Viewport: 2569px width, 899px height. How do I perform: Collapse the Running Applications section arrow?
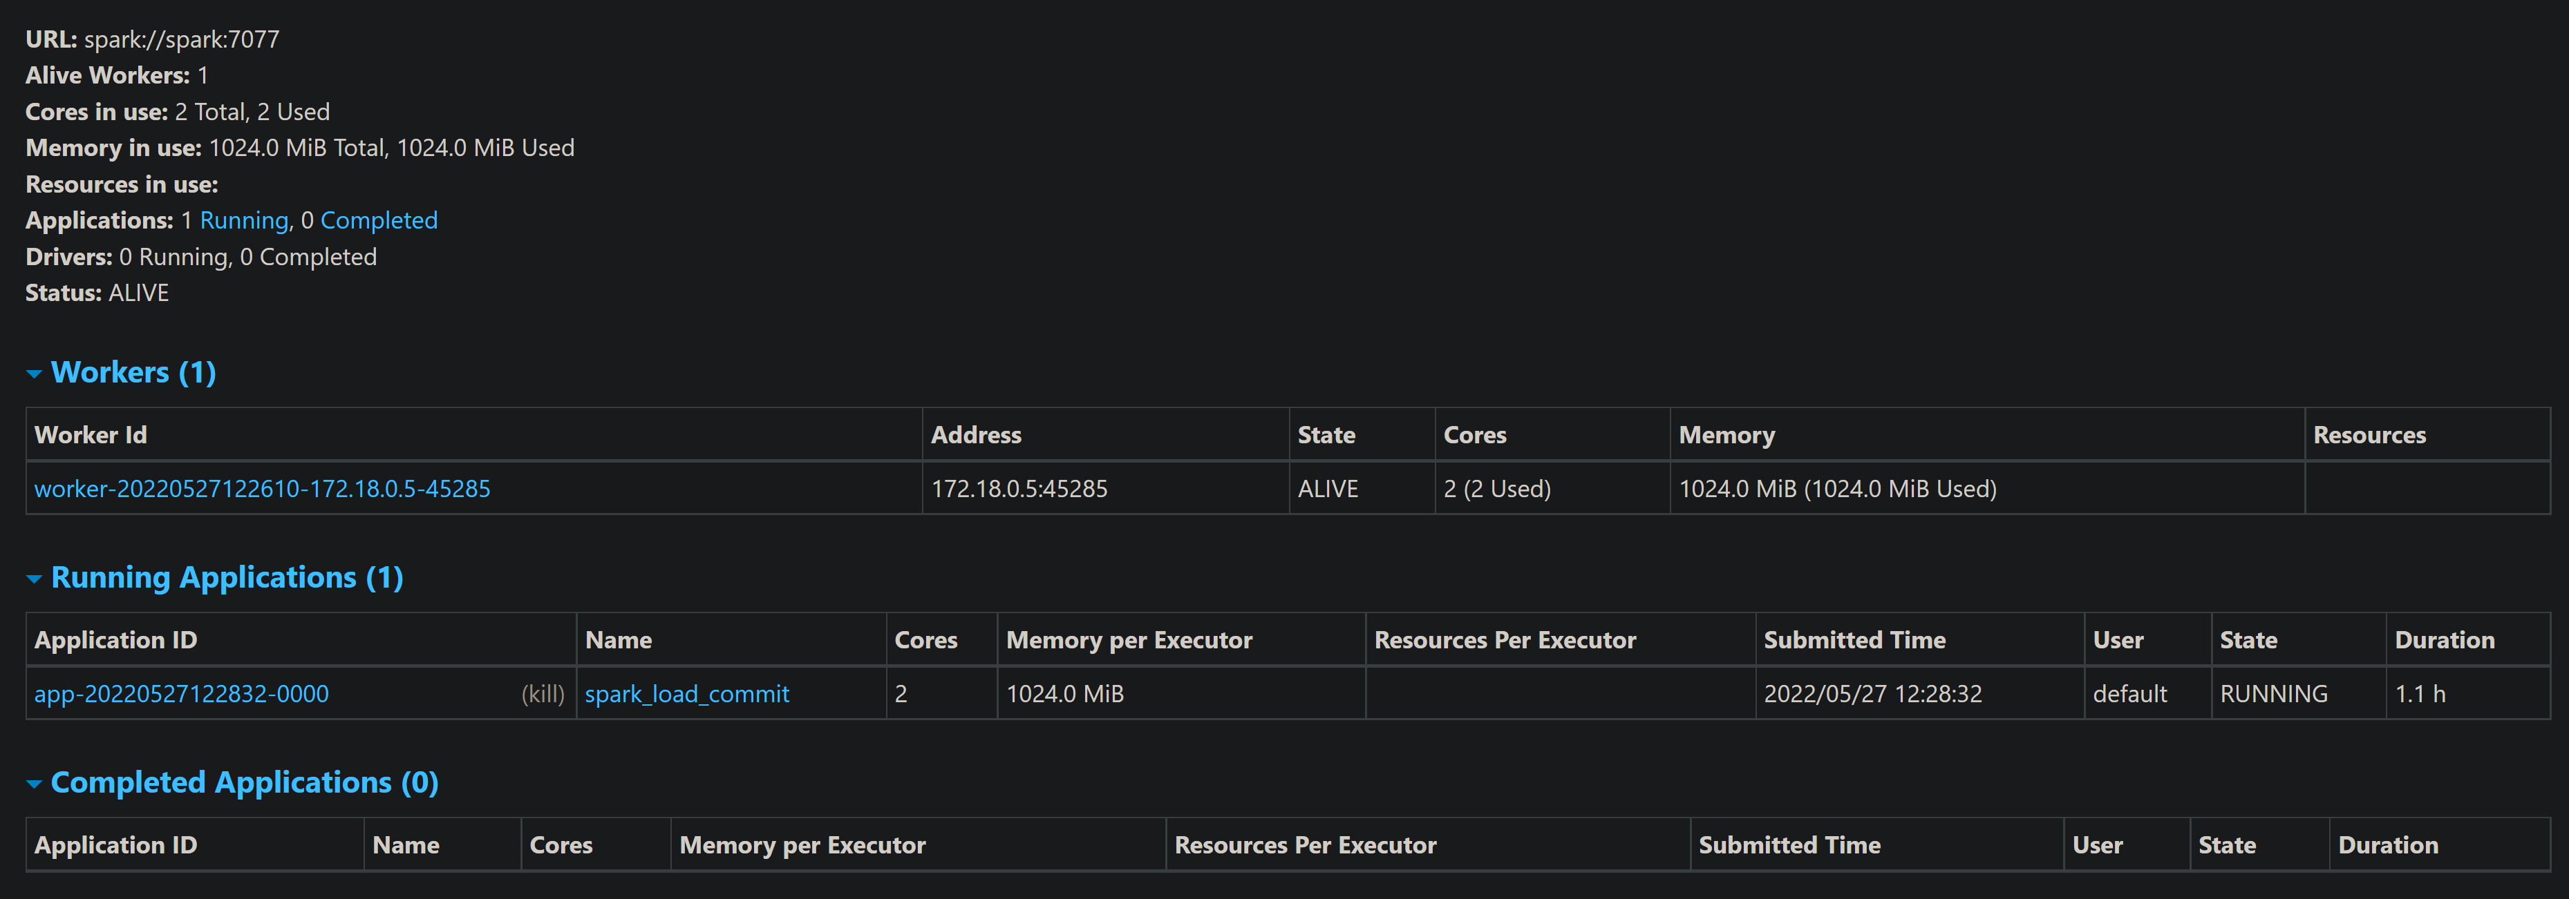(34, 579)
